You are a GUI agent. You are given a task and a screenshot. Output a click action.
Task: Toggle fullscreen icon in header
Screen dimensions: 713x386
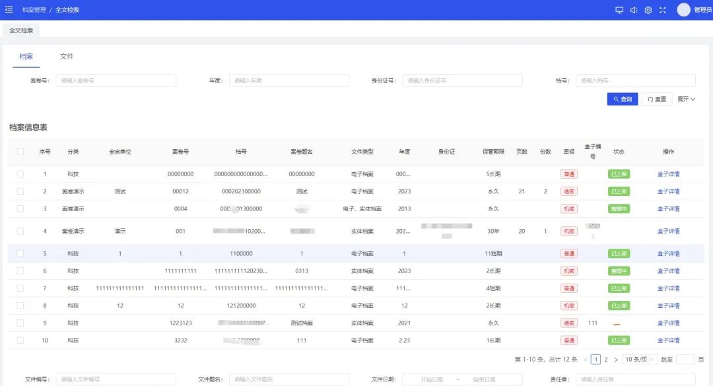pos(663,10)
